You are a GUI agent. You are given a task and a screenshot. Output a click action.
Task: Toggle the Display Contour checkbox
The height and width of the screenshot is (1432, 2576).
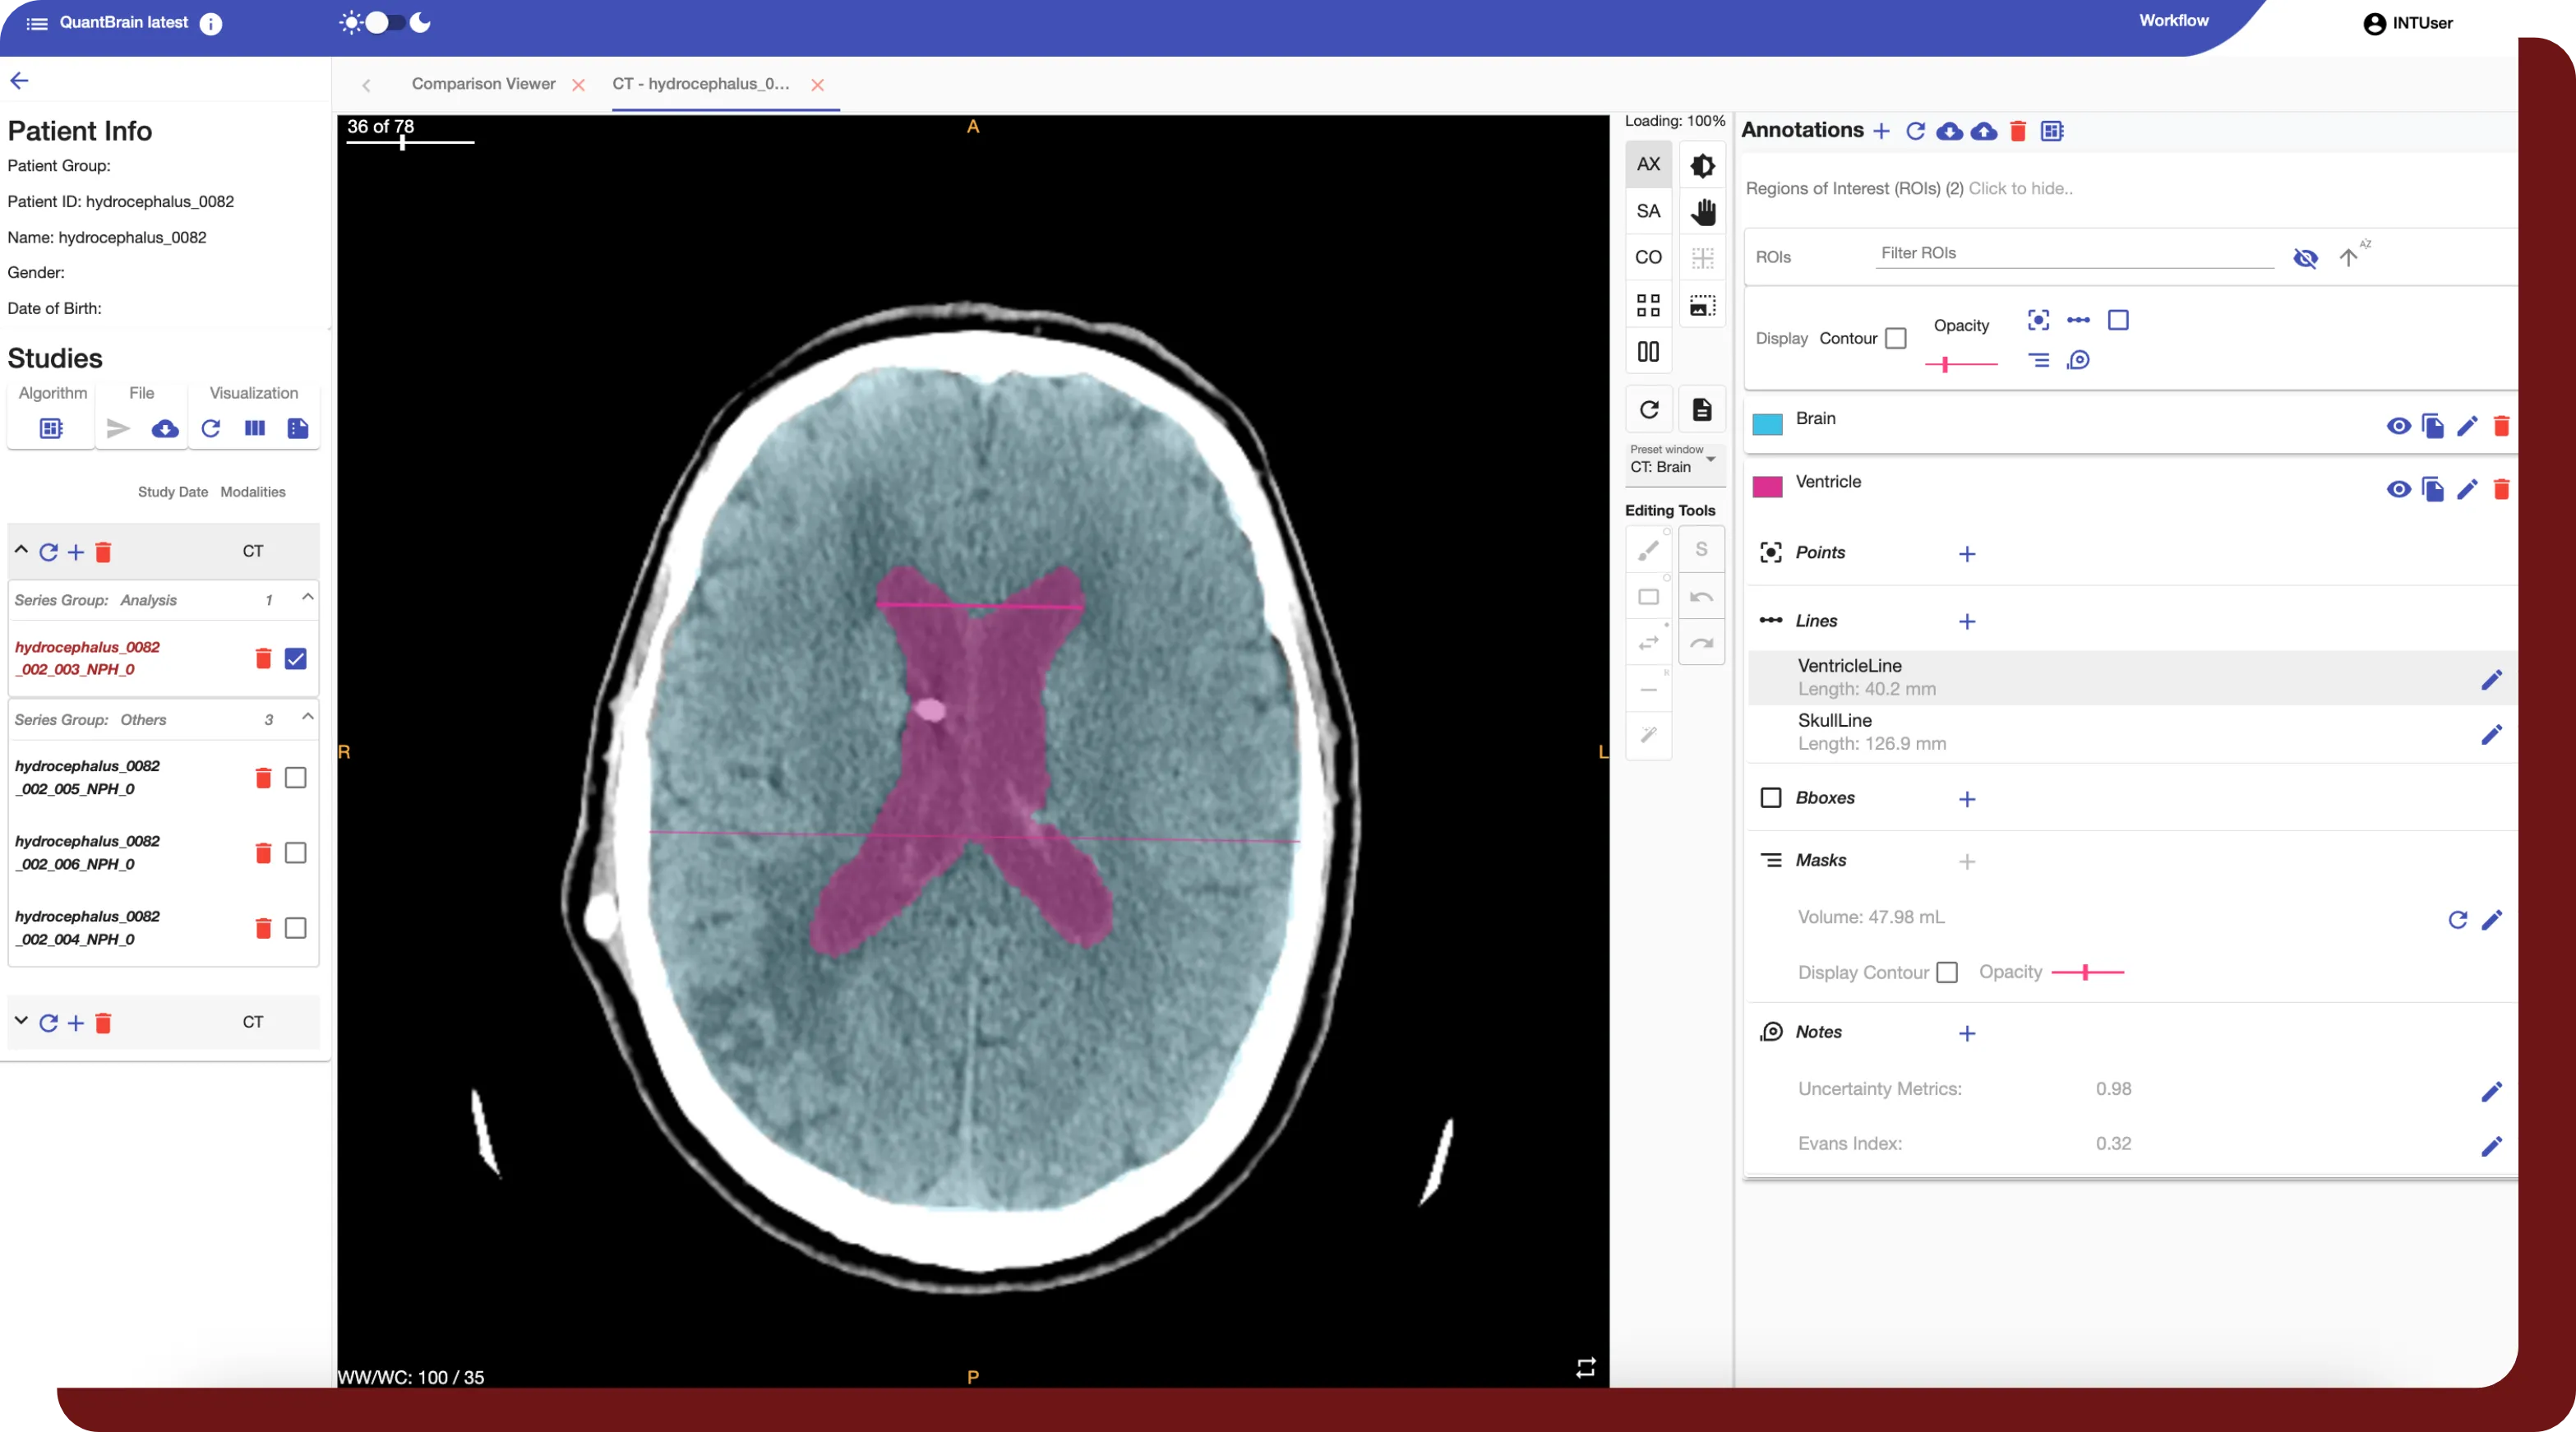tap(1896, 339)
